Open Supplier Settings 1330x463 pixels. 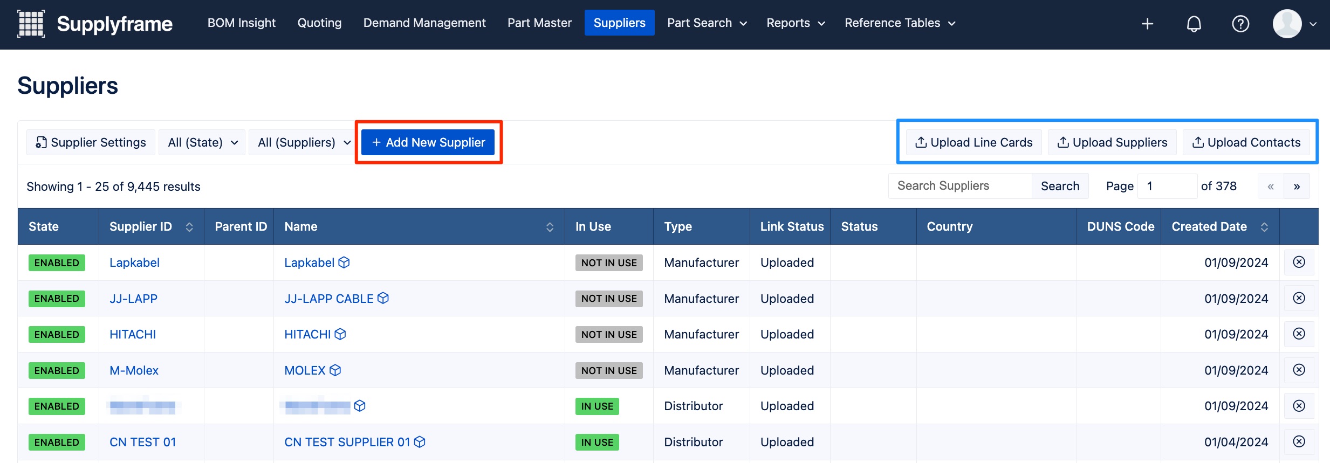coord(91,142)
